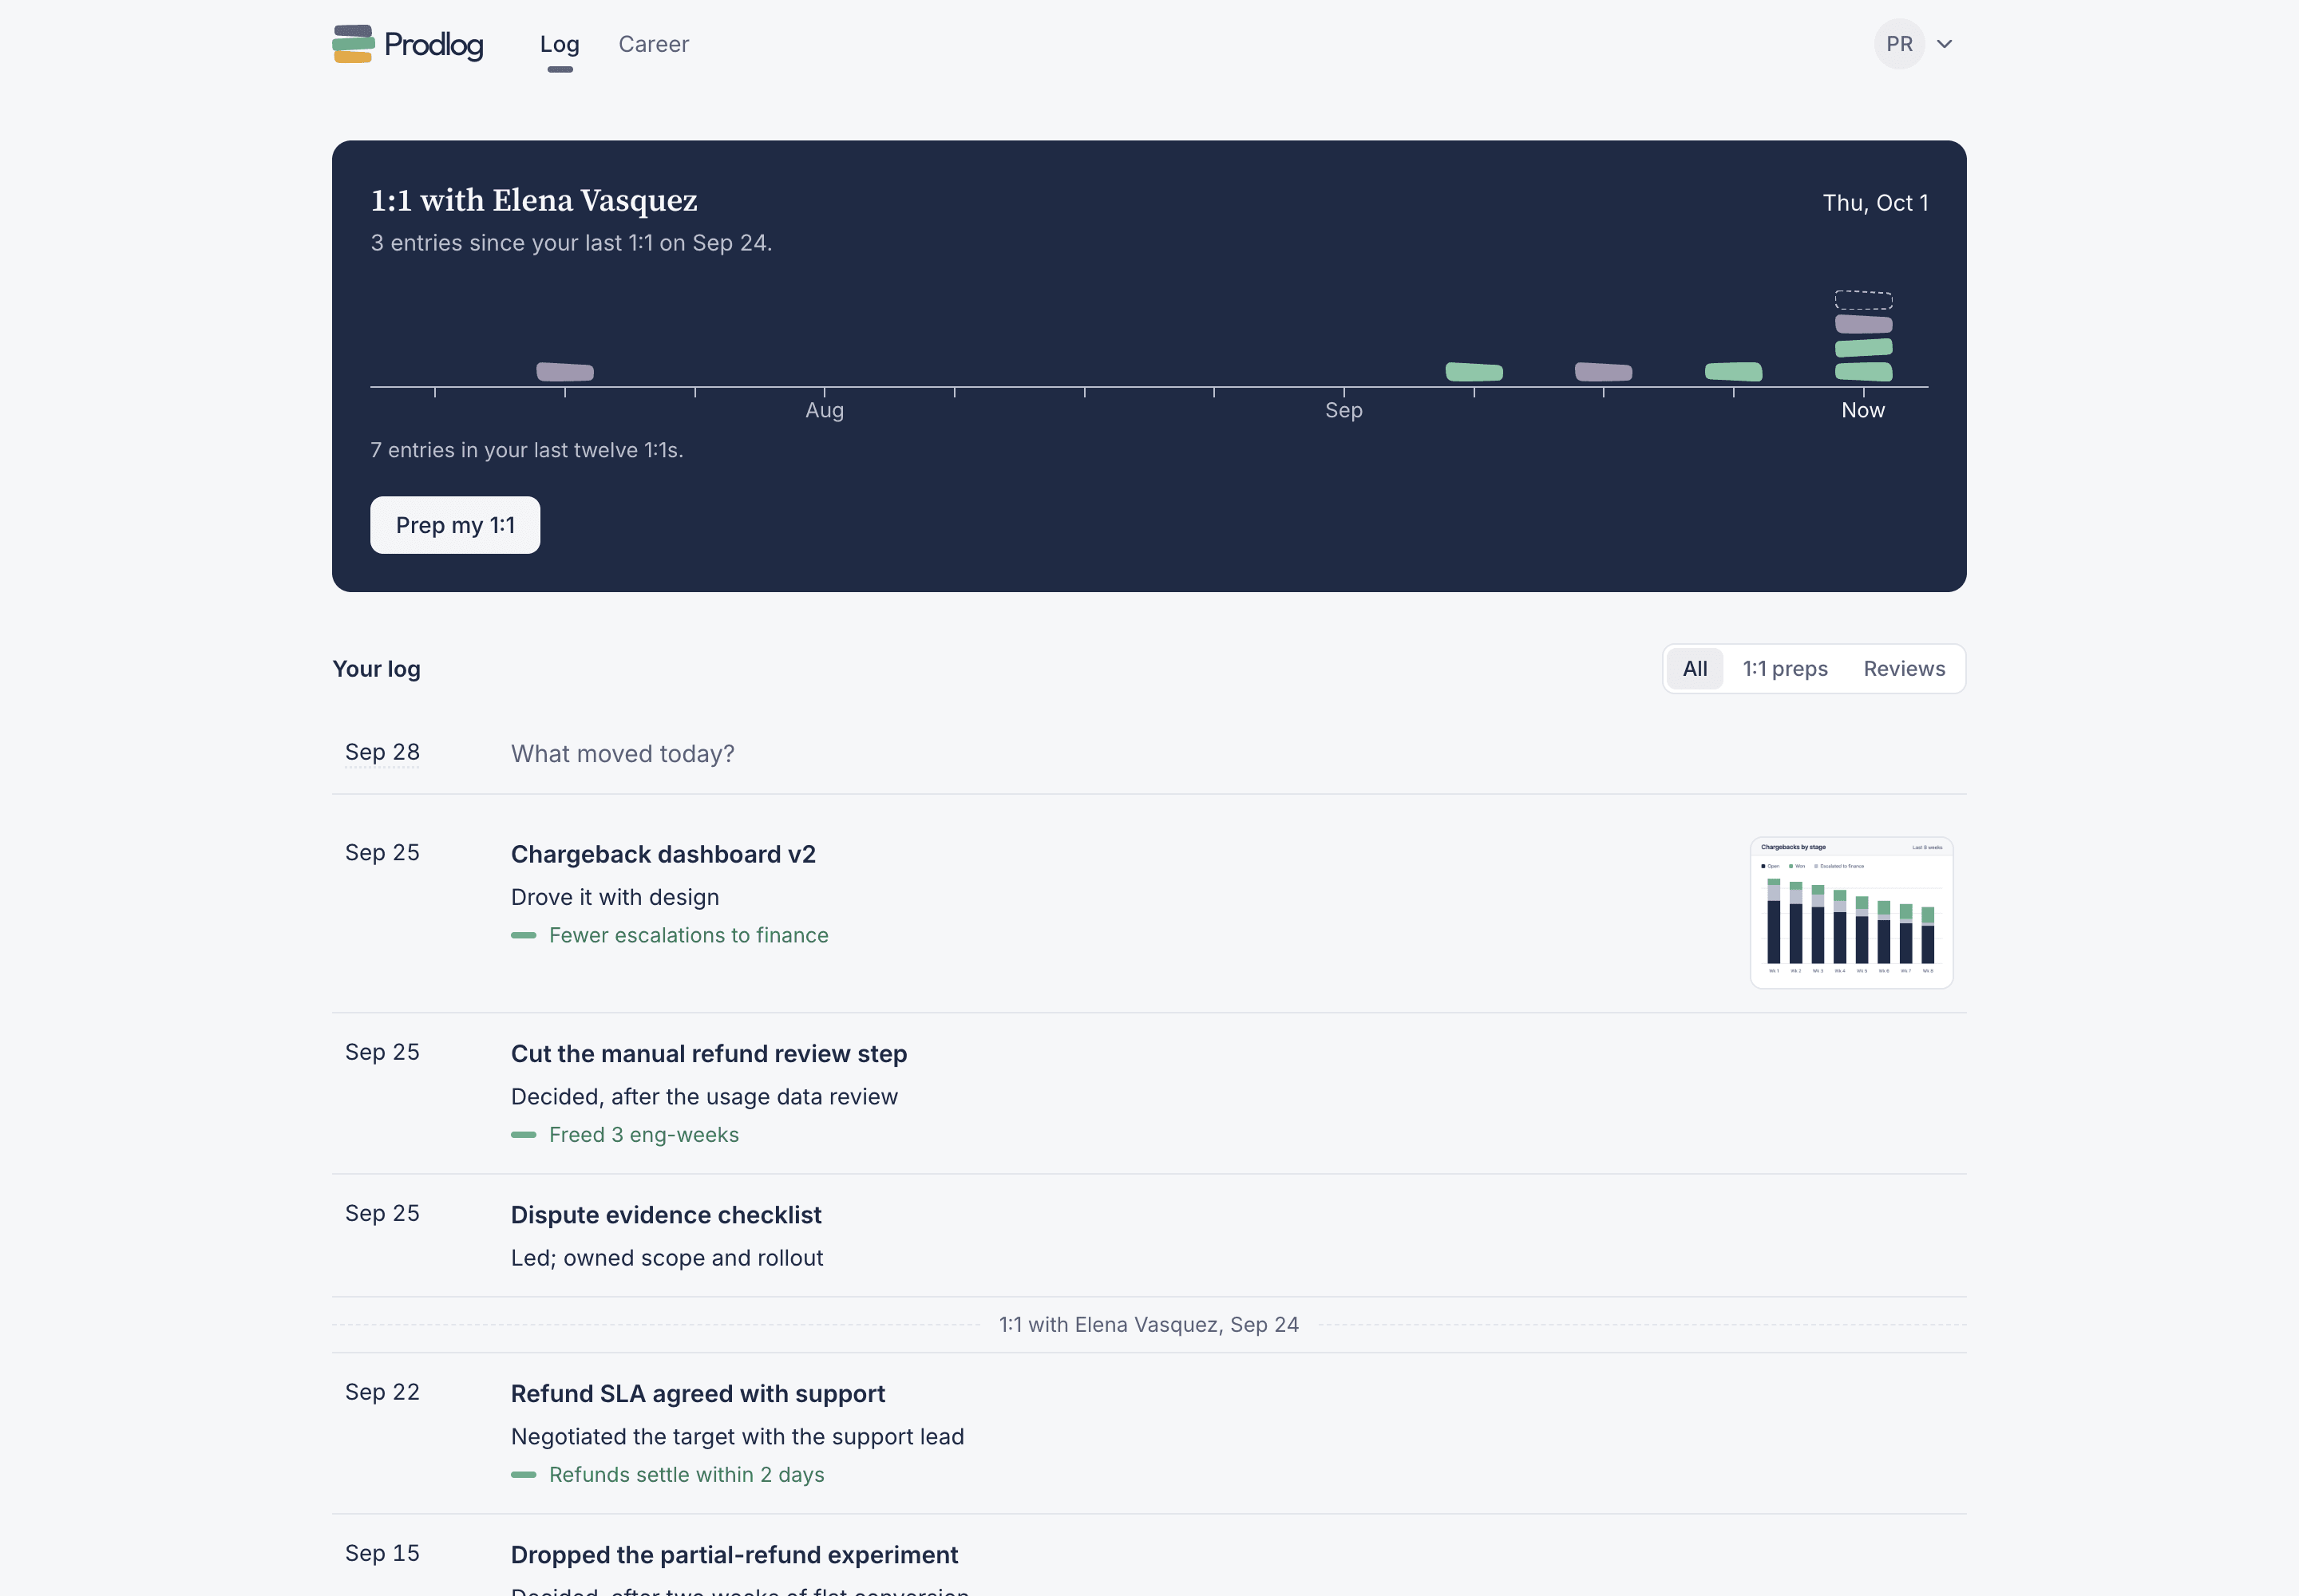Viewport: 2299px width, 1596px height.
Task: Click the purple marker after Sep
Action: click(1604, 372)
